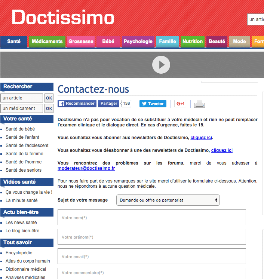Image resolution: width=264 pixels, height=279 pixels.
Task: Focus the 'un médicament' search field
Action: pos(22,108)
